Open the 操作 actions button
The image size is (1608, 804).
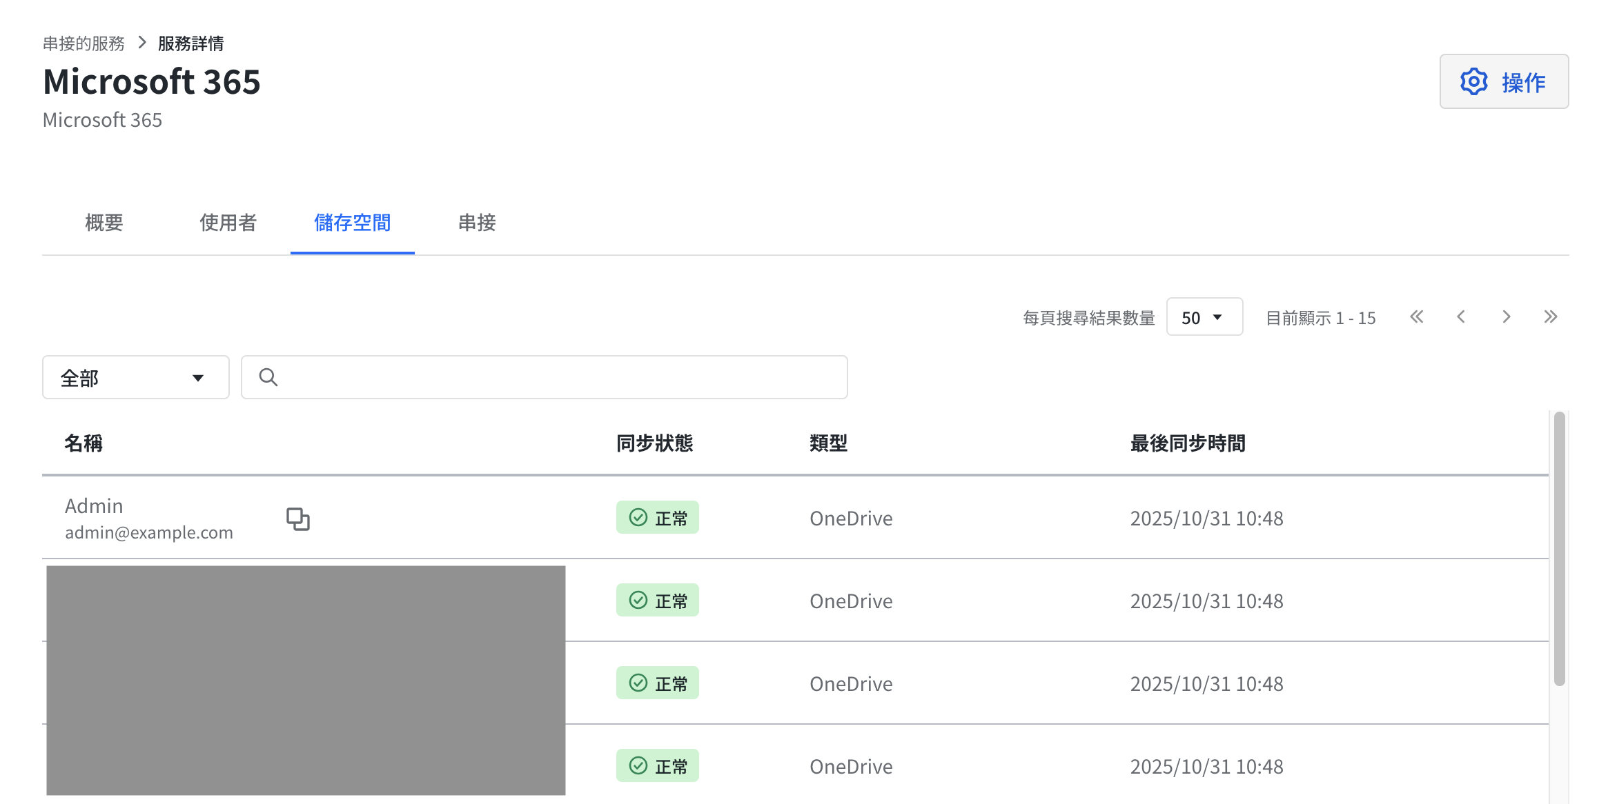click(1504, 81)
